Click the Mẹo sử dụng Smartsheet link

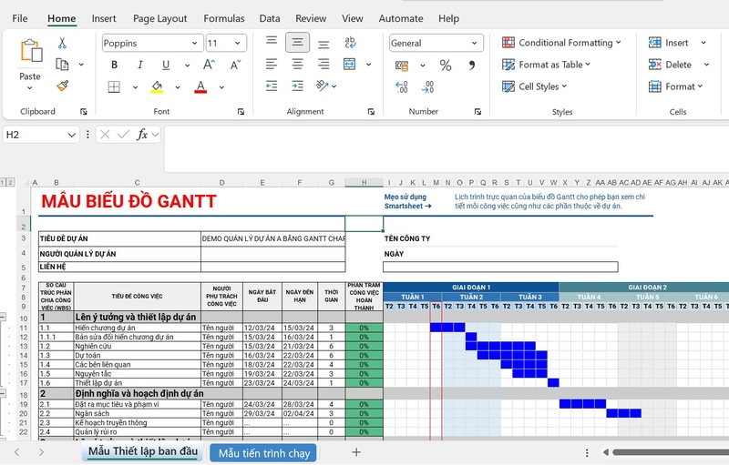pos(407,201)
